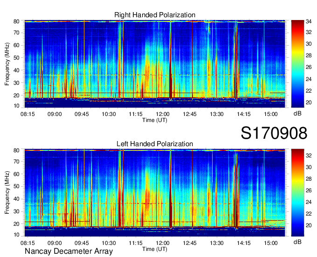Click the 24 value on the Left Handed color bar
The image size is (317, 257).
309,202
